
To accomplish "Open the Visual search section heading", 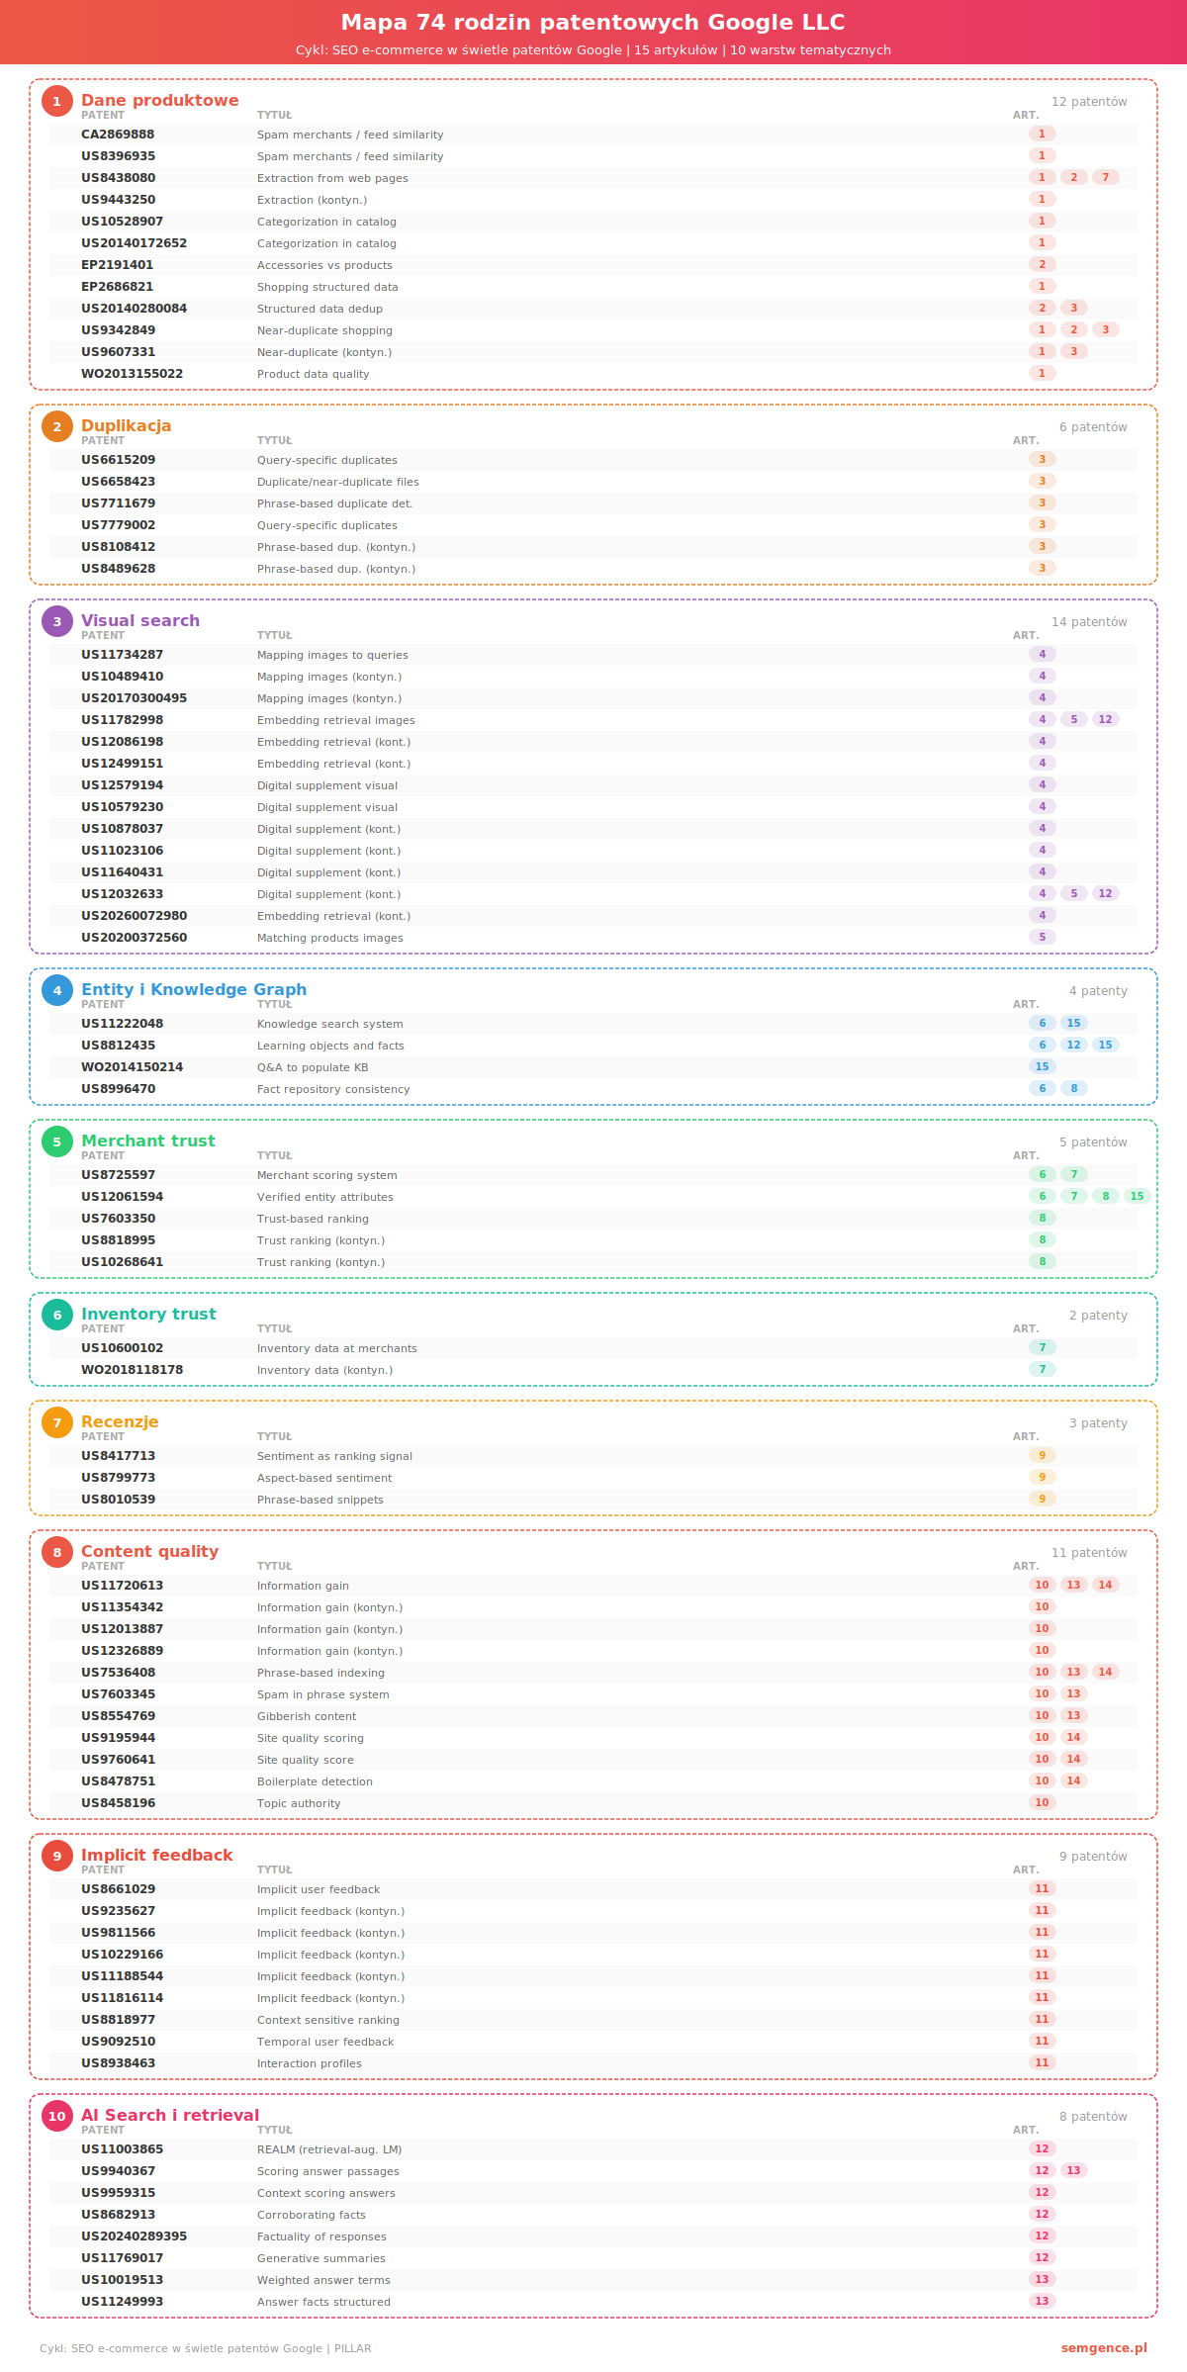I will pyautogui.click(x=140, y=620).
